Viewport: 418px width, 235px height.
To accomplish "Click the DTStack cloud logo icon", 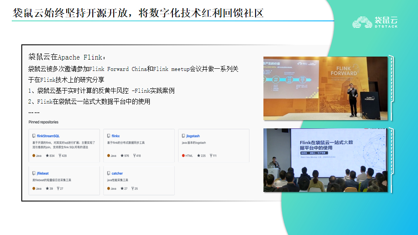I will pos(362,22).
